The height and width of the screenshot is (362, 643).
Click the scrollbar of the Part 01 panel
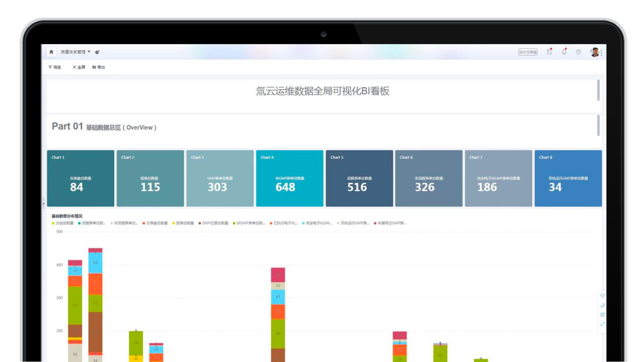[598, 126]
